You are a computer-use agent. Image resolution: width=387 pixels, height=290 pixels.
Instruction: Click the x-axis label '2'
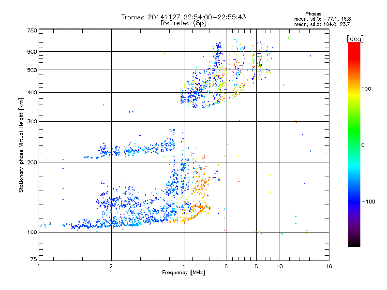(x=111, y=266)
